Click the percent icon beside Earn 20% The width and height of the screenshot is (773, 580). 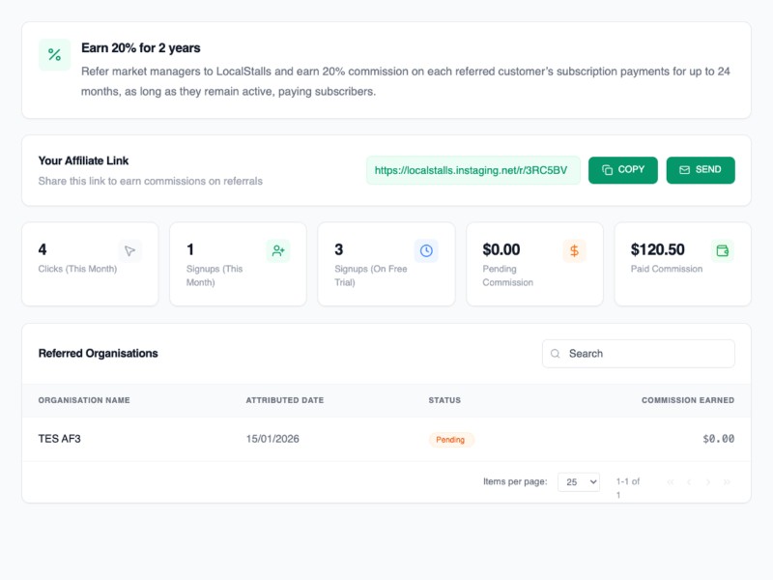tap(54, 55)
